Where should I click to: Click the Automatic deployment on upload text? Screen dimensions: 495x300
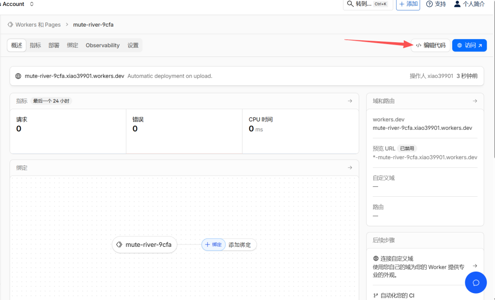[170, 76]
